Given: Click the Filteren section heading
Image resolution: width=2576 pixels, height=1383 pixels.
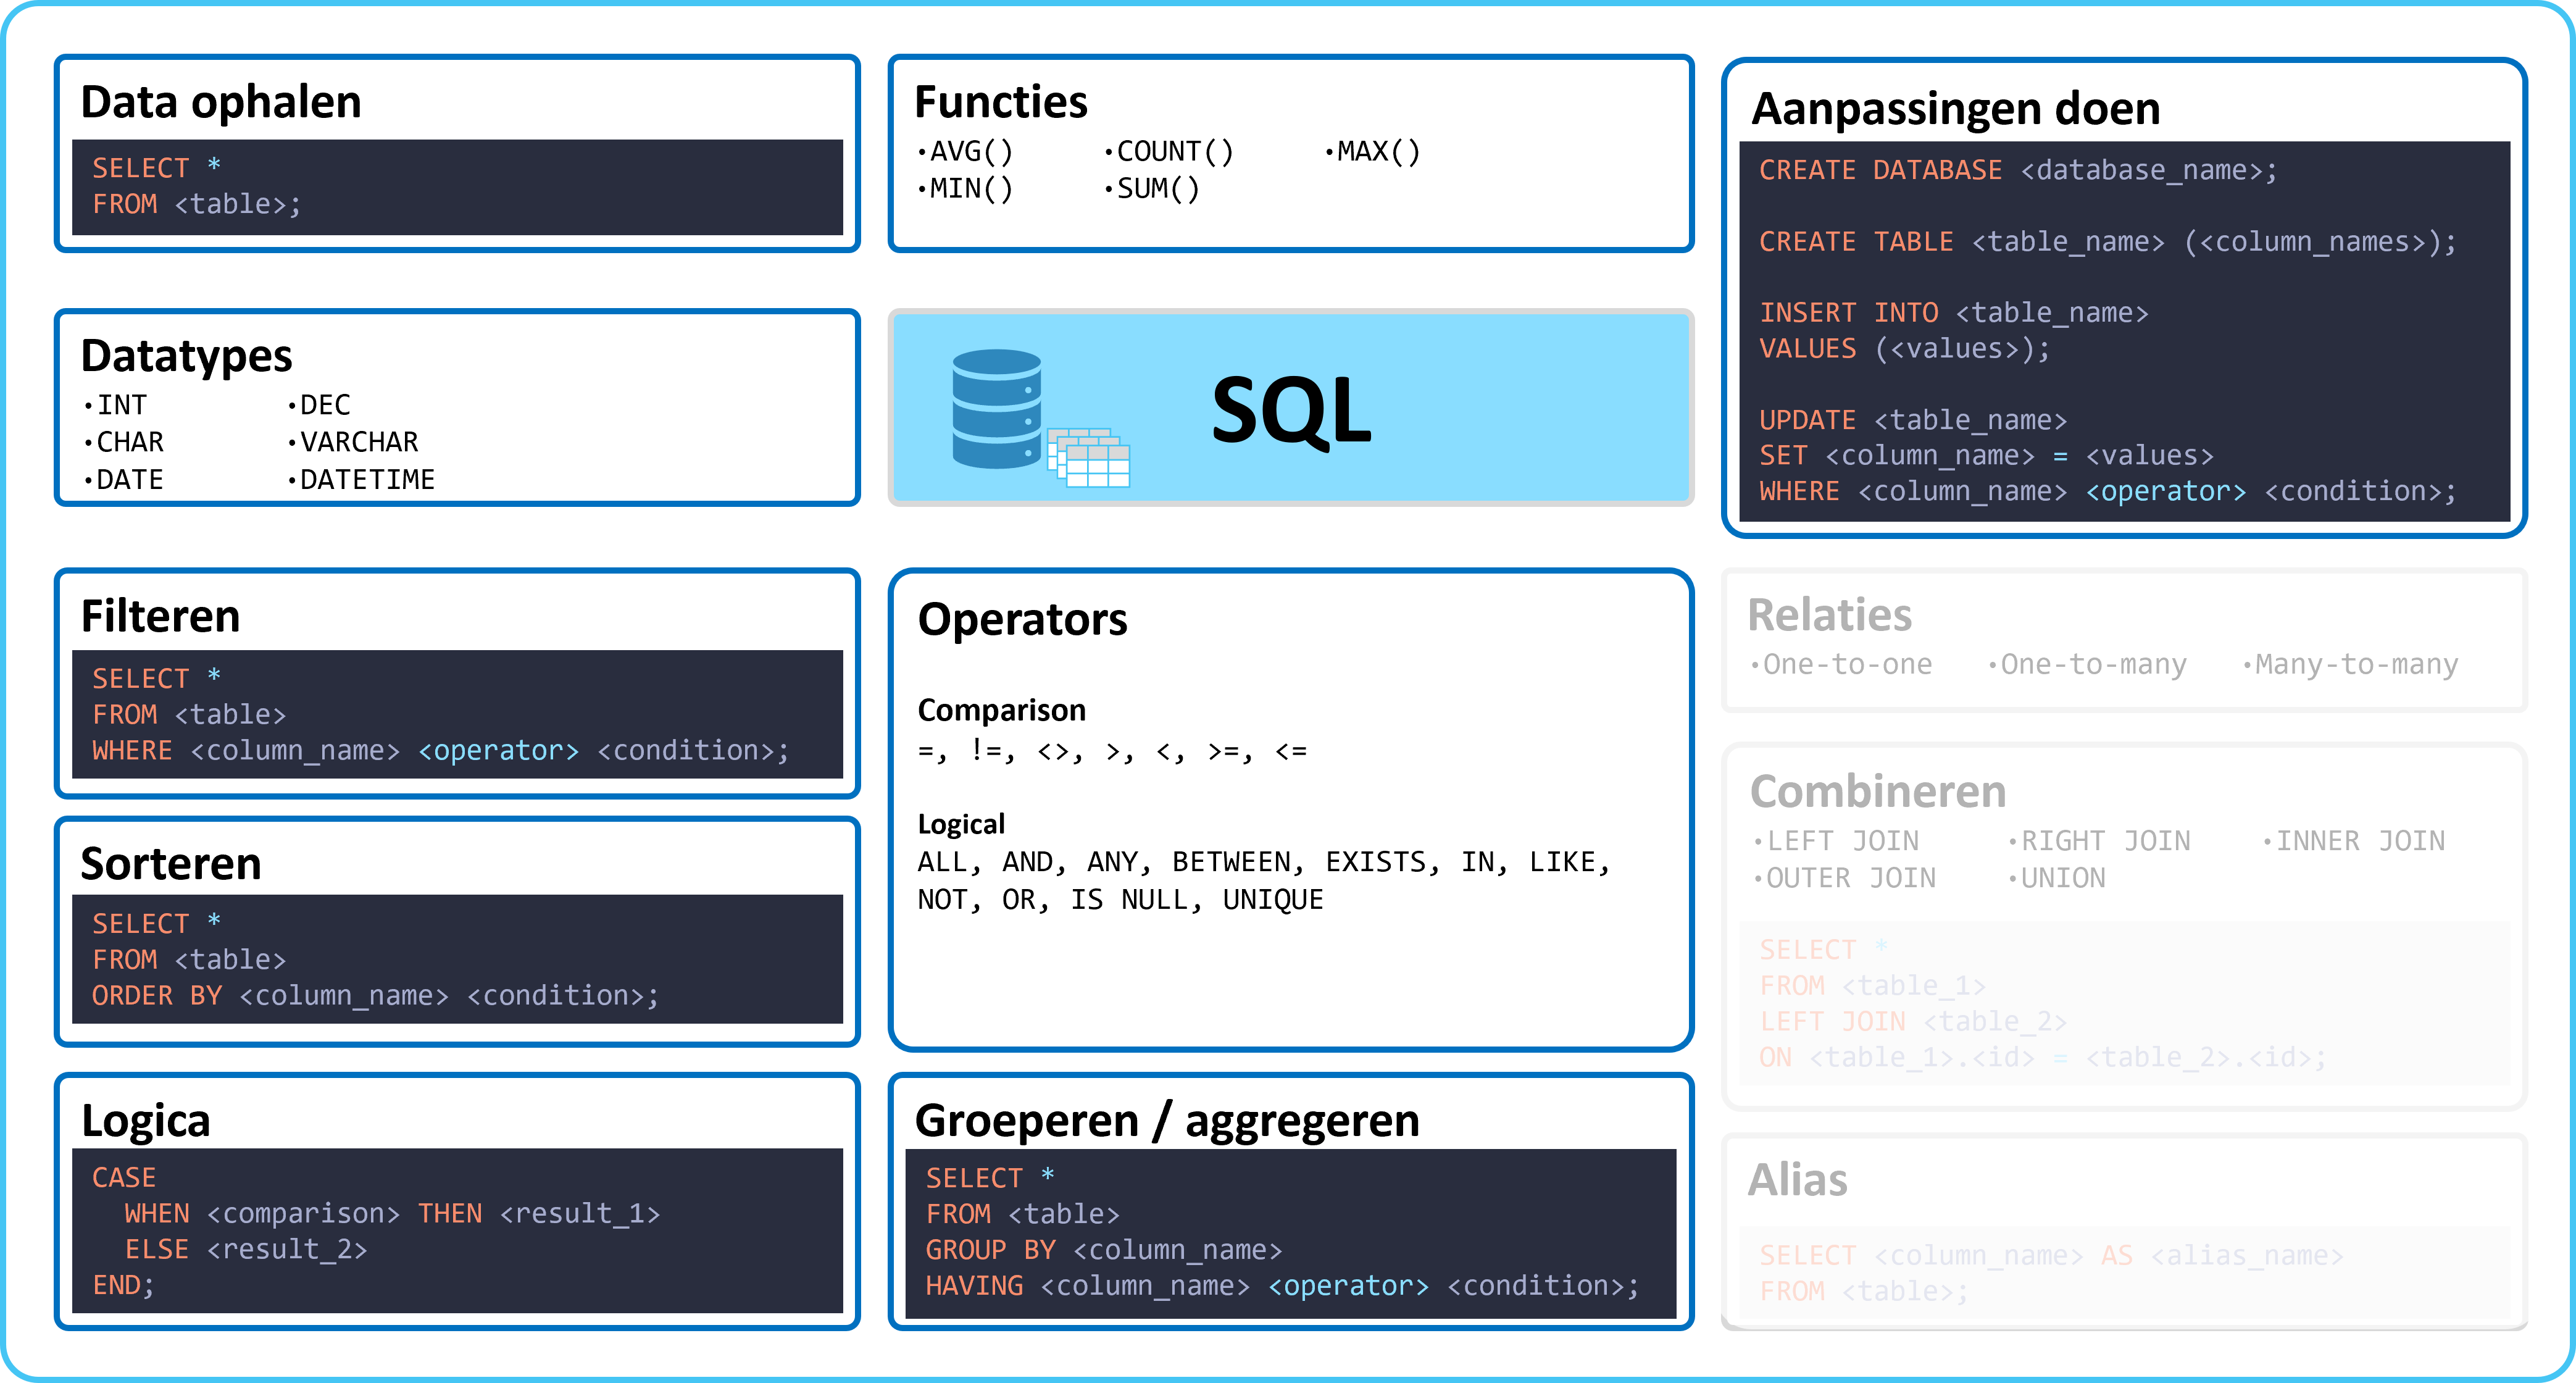Looking at the screenshot, I should tap(160, 616).
